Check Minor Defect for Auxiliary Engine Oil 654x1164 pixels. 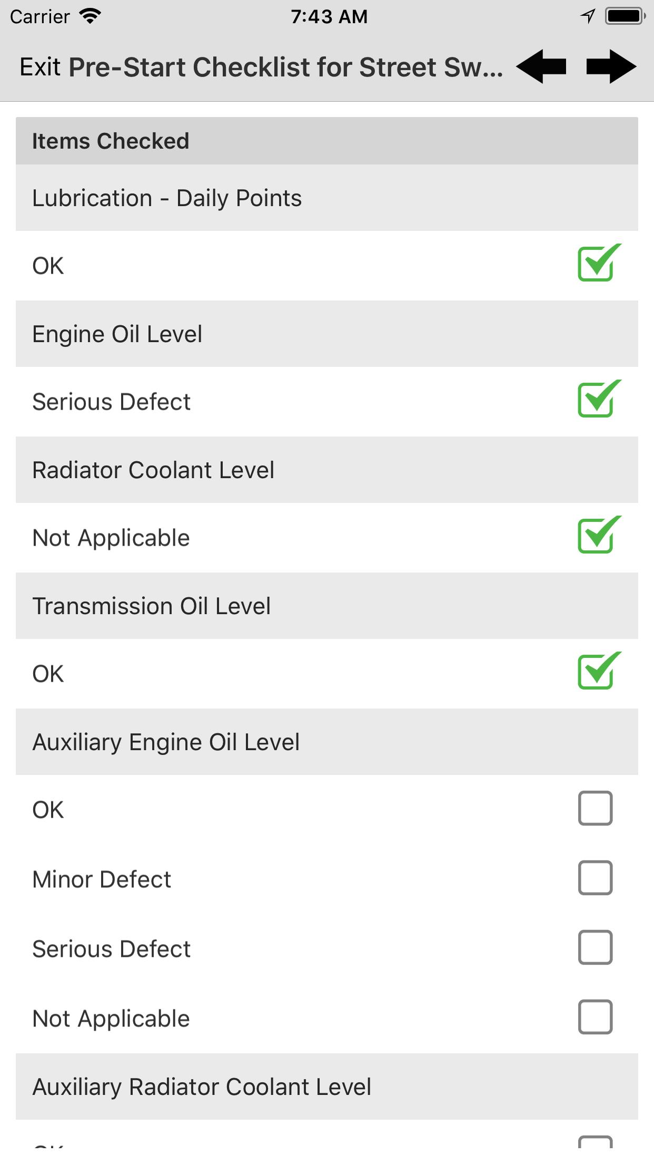595,878
